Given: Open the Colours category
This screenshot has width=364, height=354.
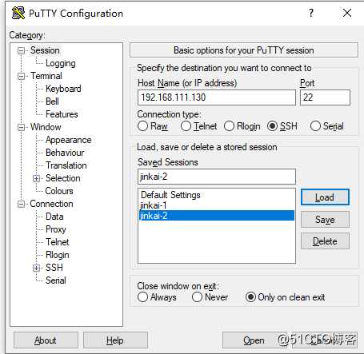Looking at the screenshot, I should point(59,191).
